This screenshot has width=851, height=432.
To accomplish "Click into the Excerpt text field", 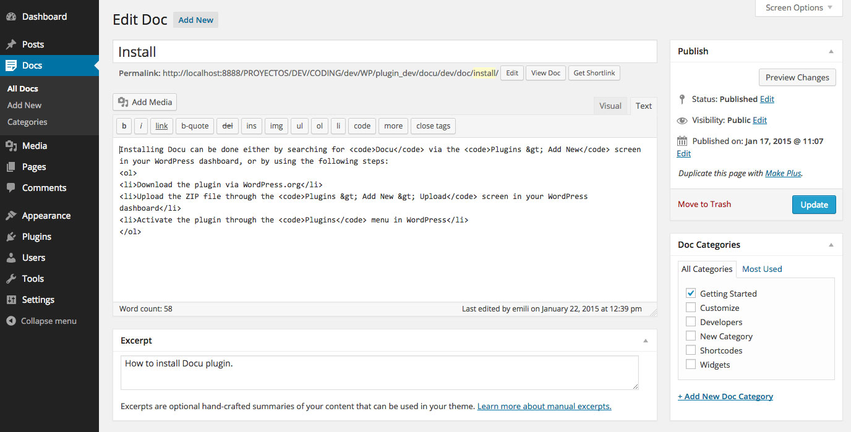I will 379,372.
